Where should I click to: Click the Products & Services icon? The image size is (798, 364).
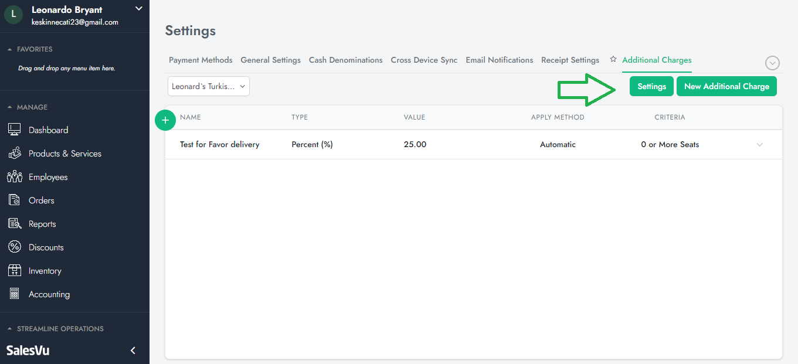pos(15,154)
